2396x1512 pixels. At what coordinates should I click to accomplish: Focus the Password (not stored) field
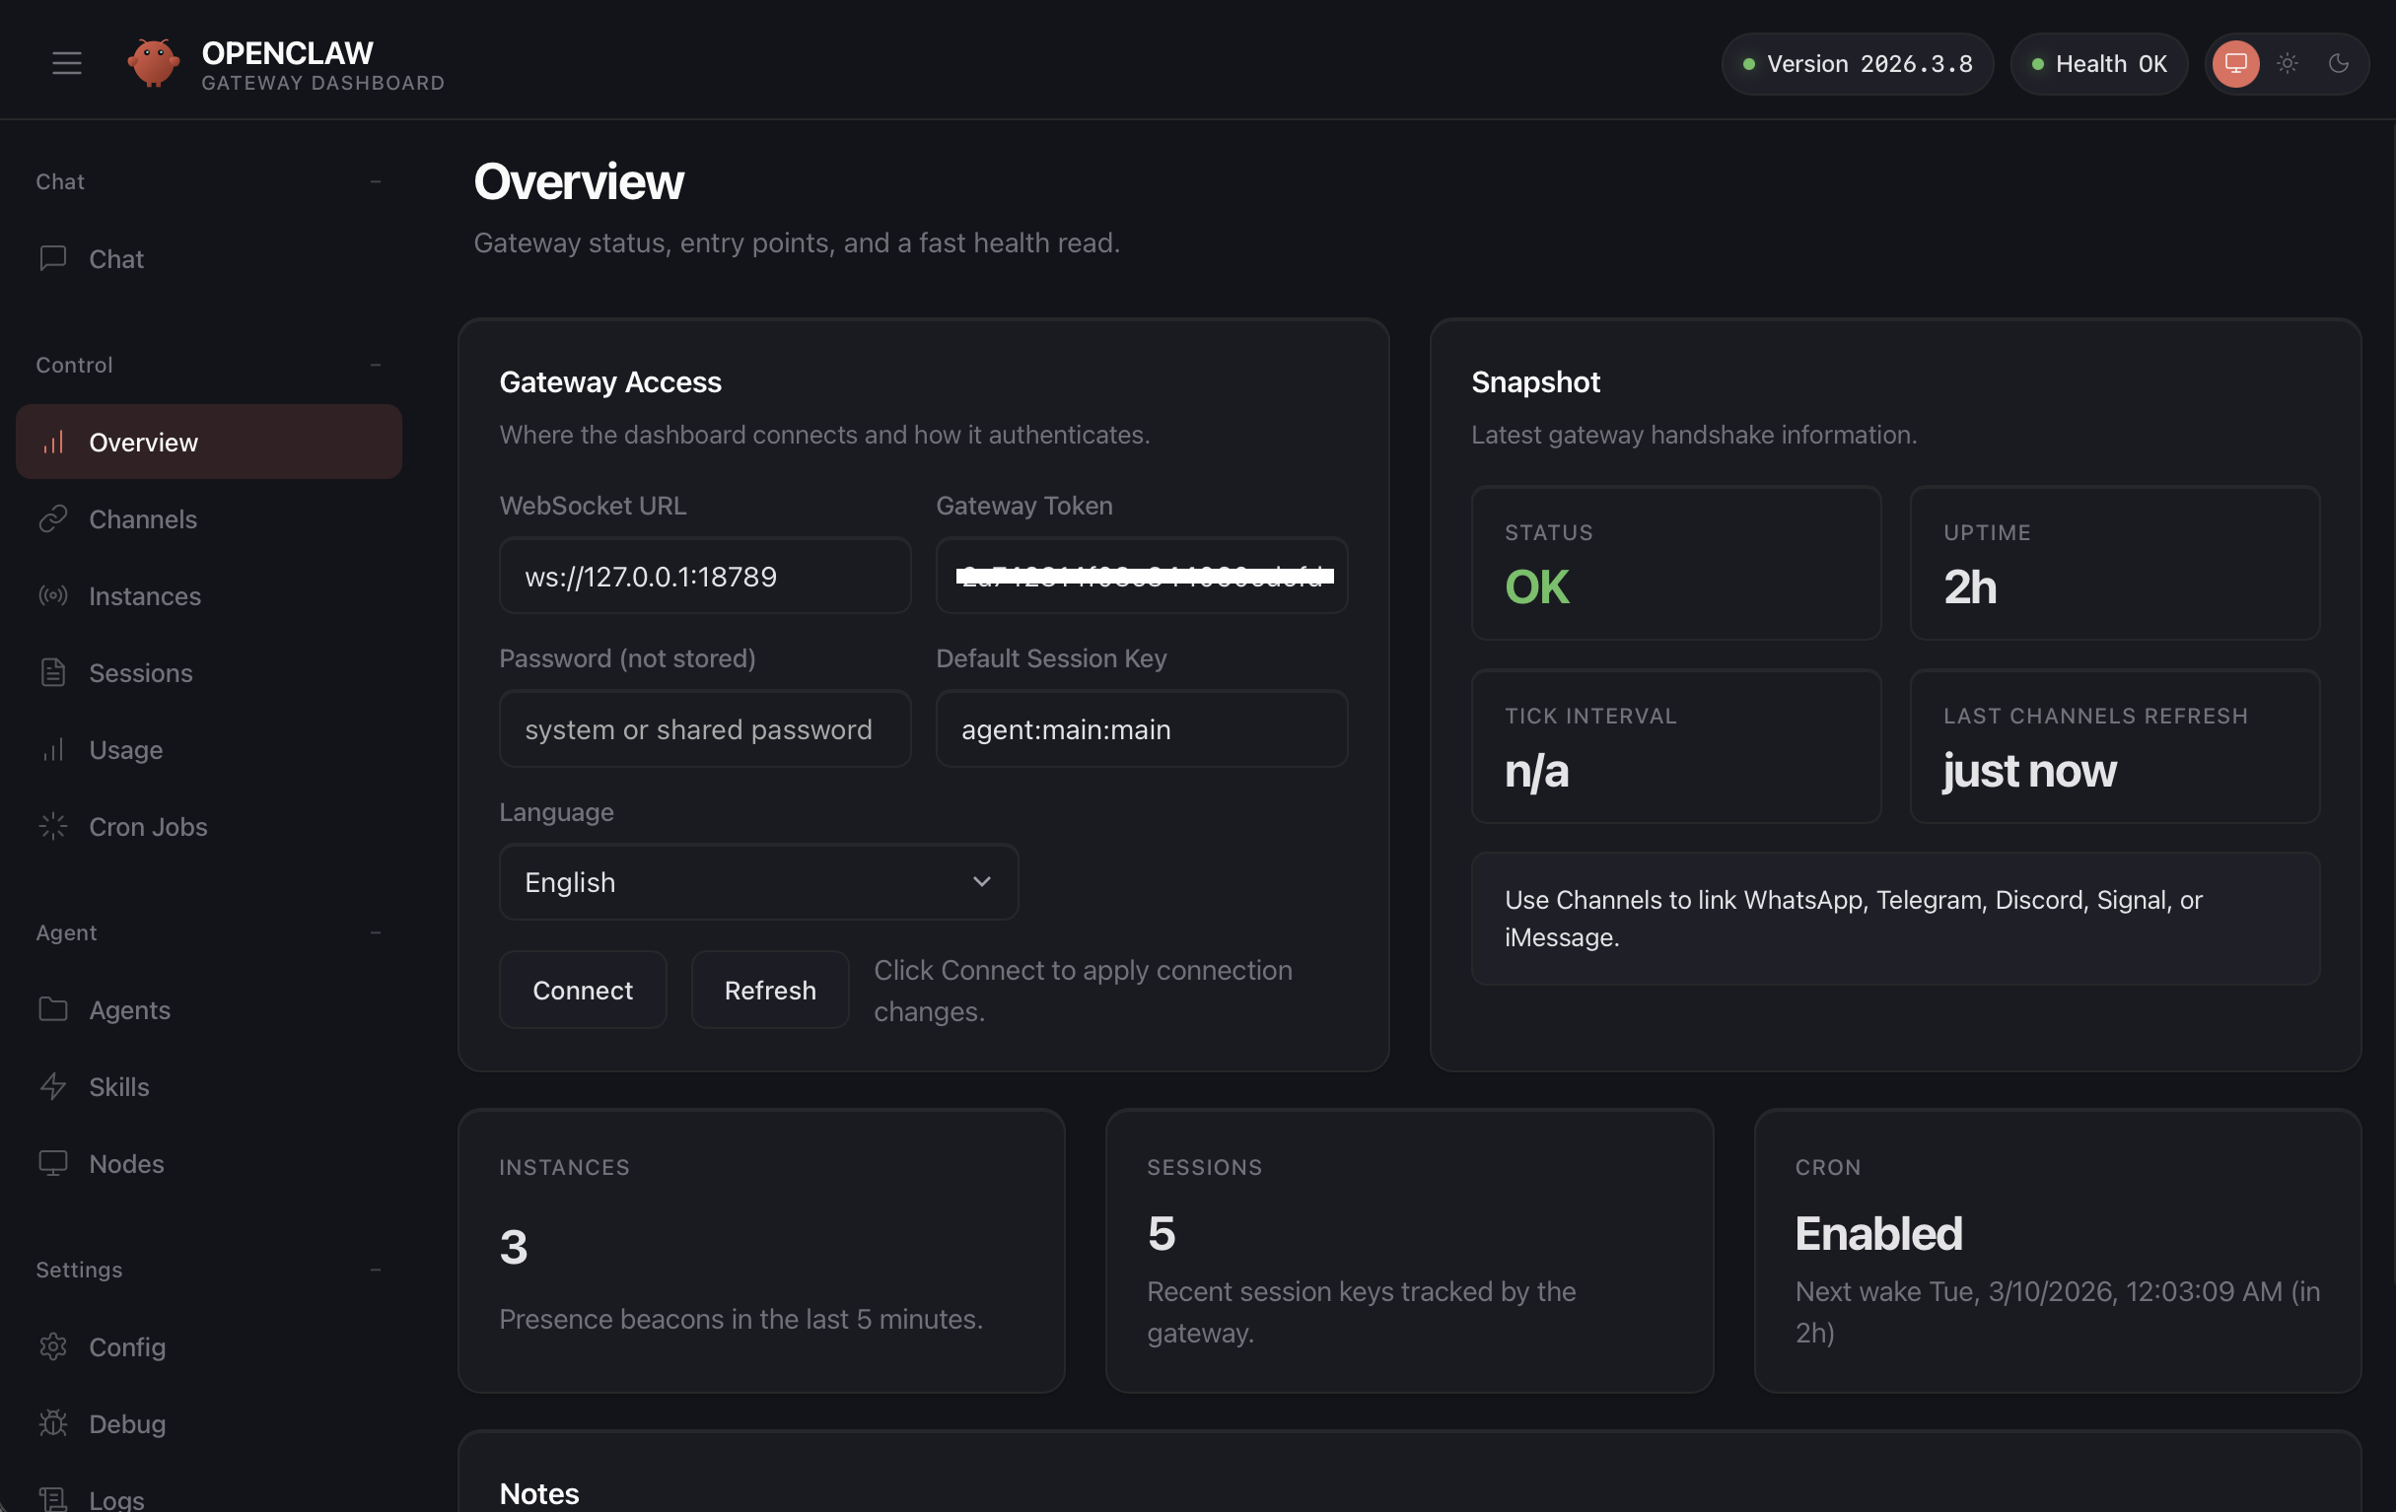tap(704, 729)
